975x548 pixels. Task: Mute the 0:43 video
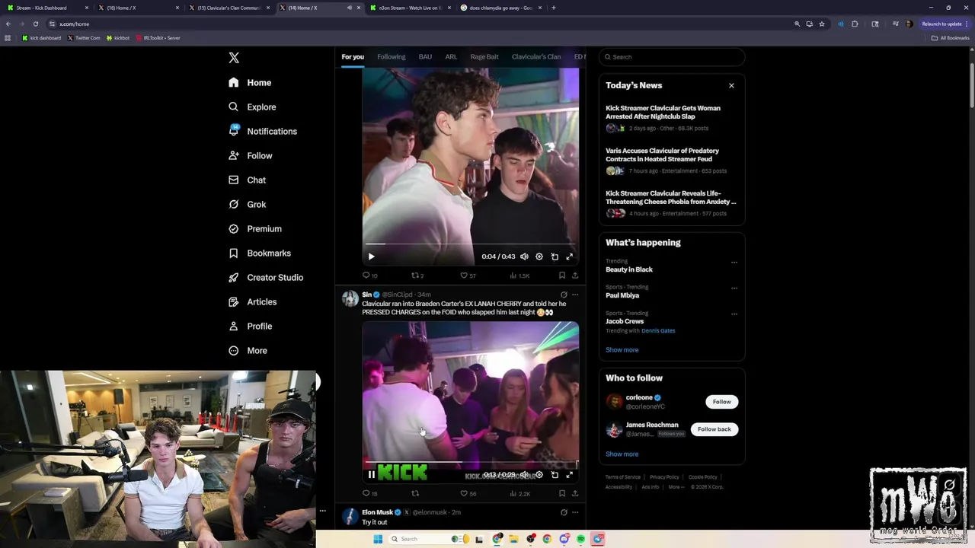[524, 256]
